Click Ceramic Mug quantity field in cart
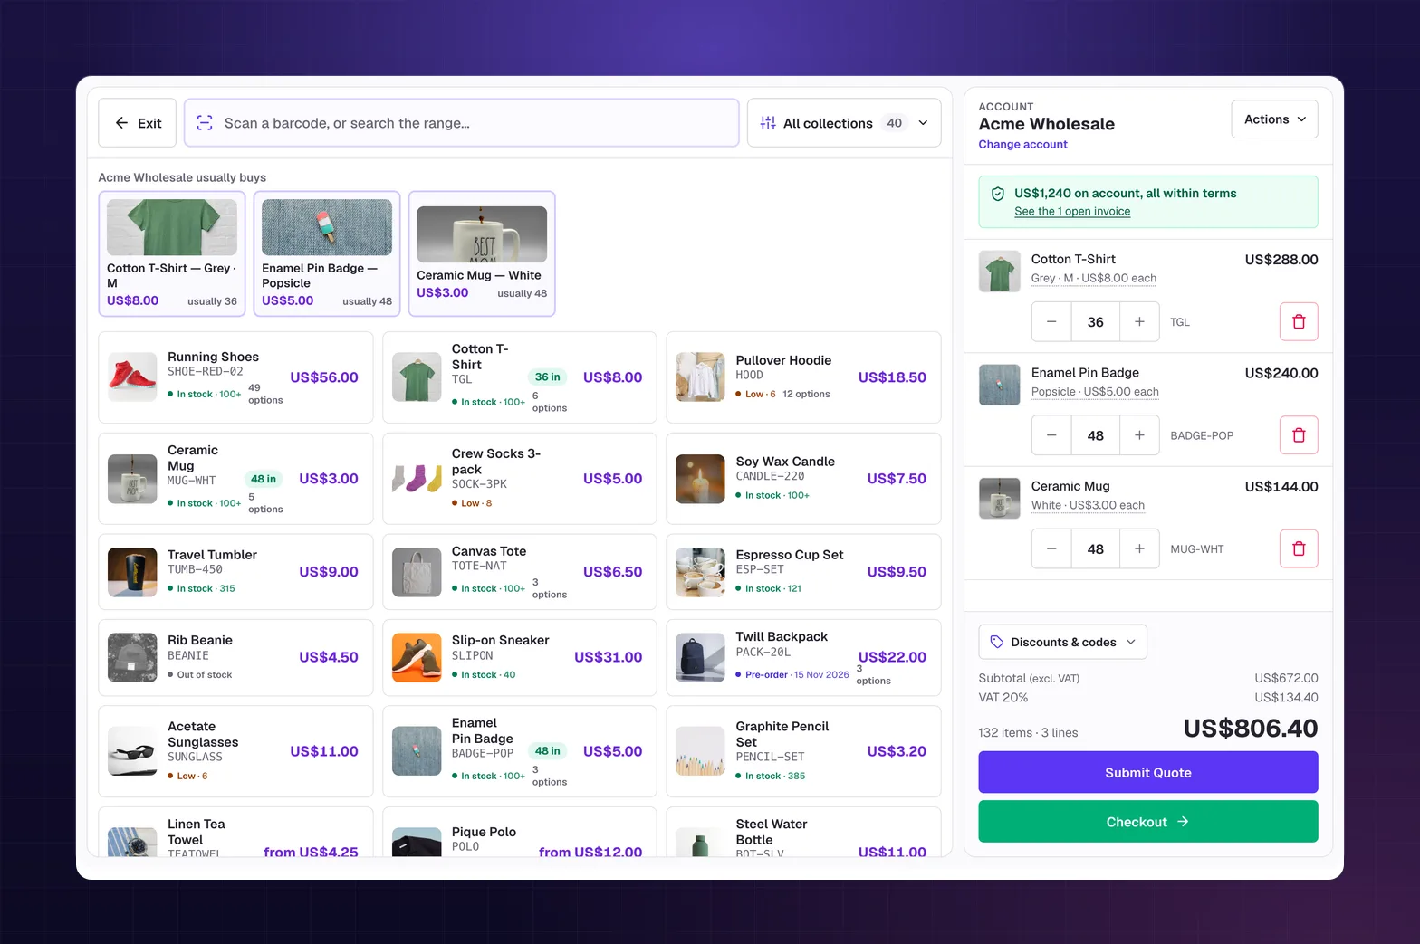 point(1096,548)
